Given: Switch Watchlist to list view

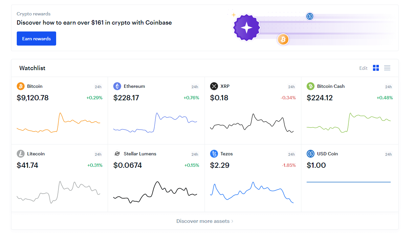Looking at the screenshot, I should [x=387, y=68].
